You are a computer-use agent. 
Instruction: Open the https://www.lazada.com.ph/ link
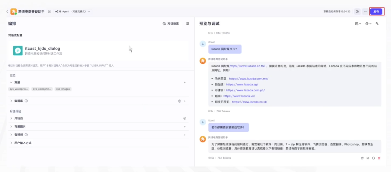246,90
